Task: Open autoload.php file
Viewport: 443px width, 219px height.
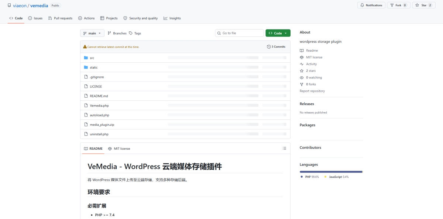Action: coord(100,115)
